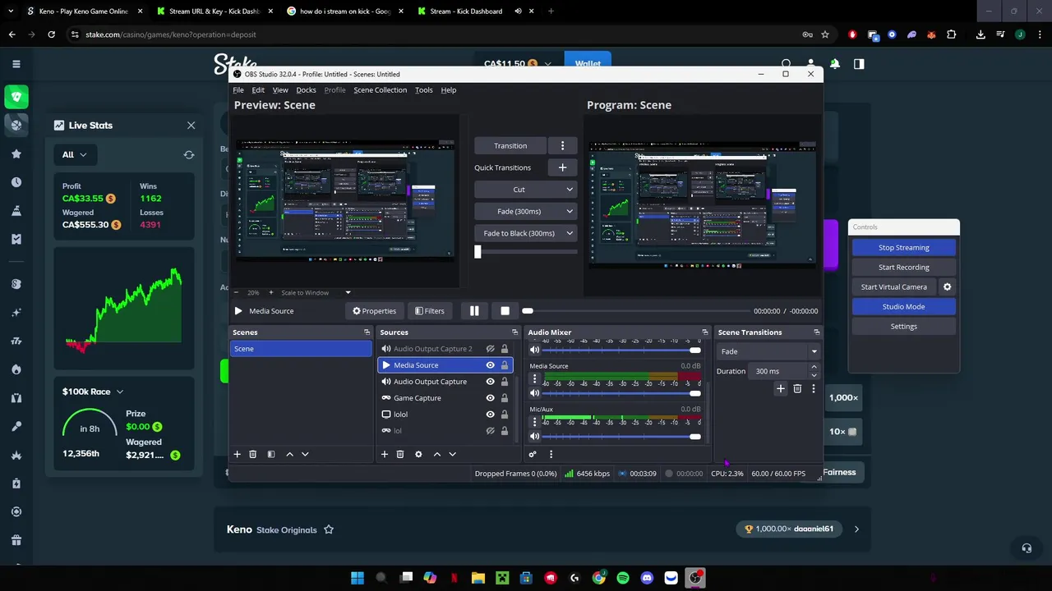Open the Tools menu in OBS
This screenshot has height=591, width=1052.
[423, 90]
